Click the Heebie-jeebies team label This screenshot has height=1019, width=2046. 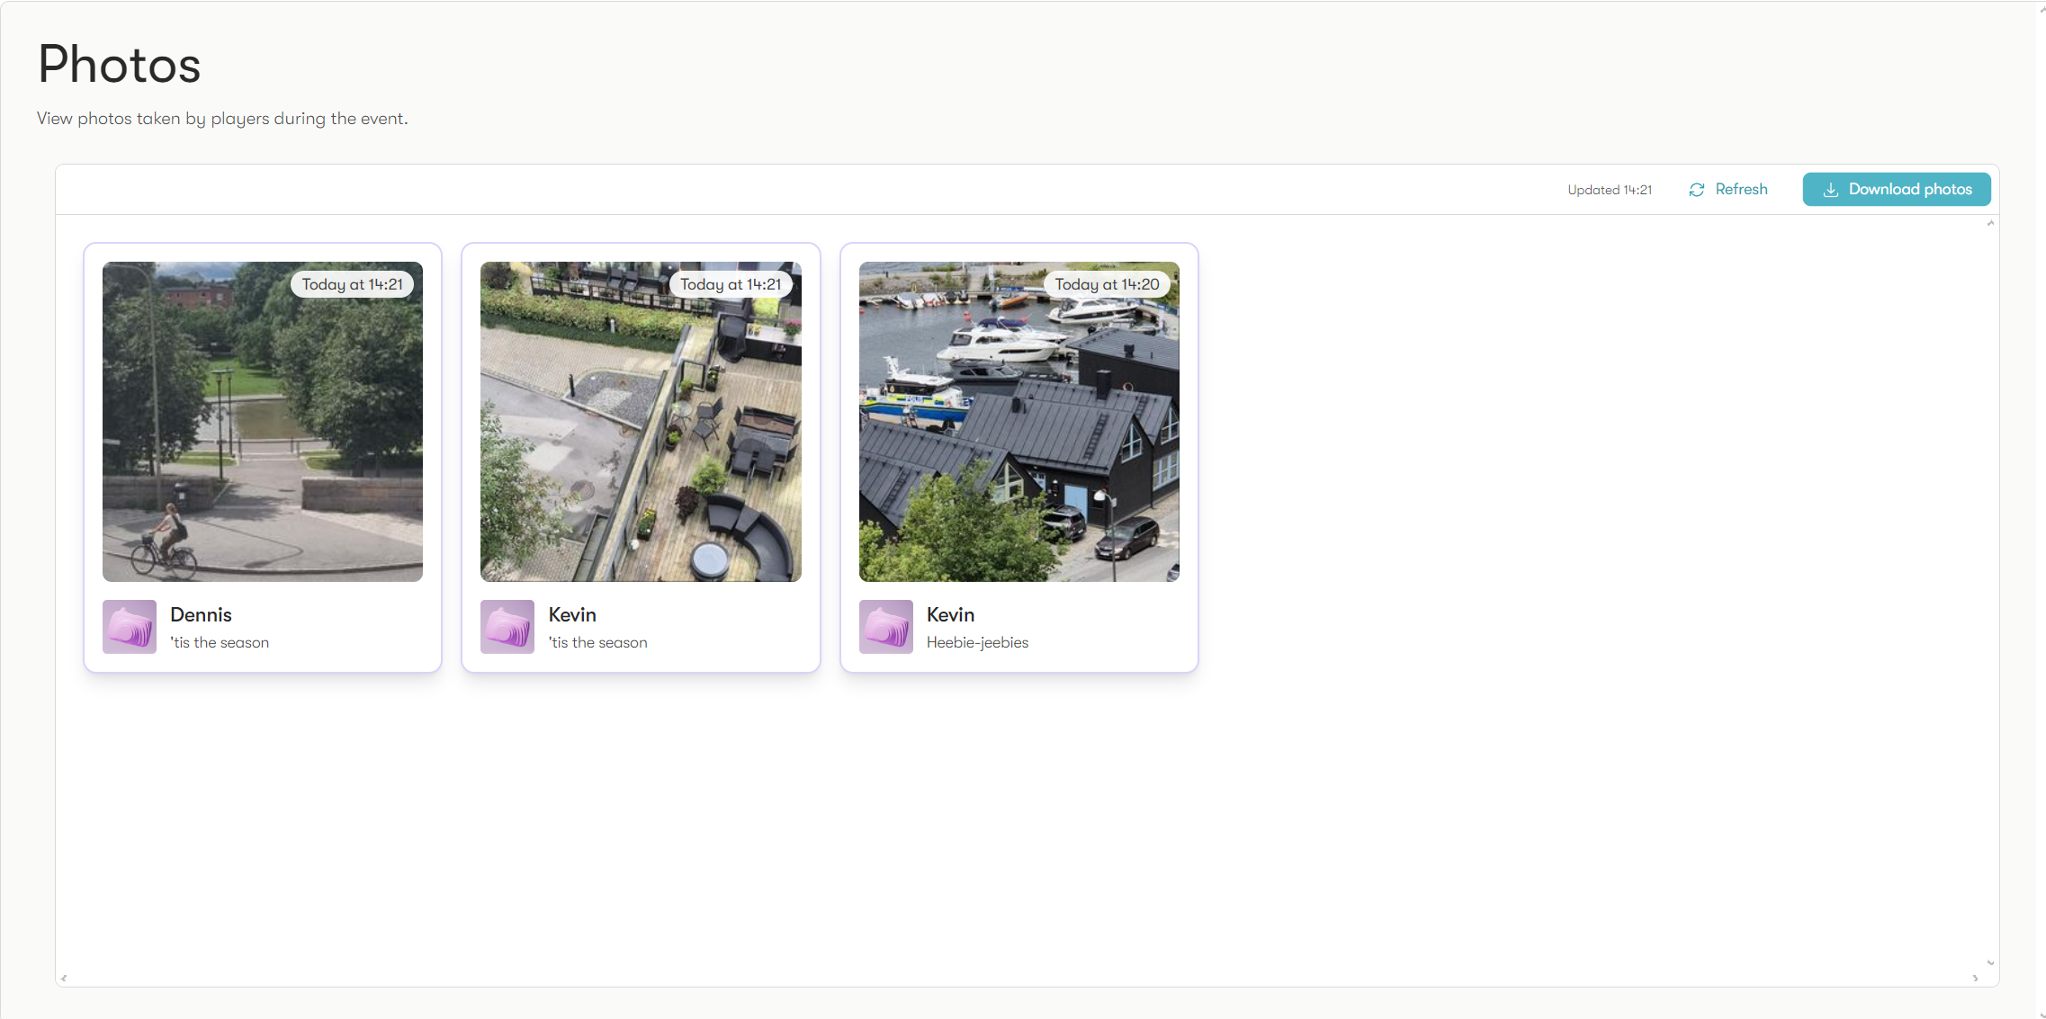tap(977, 642)
